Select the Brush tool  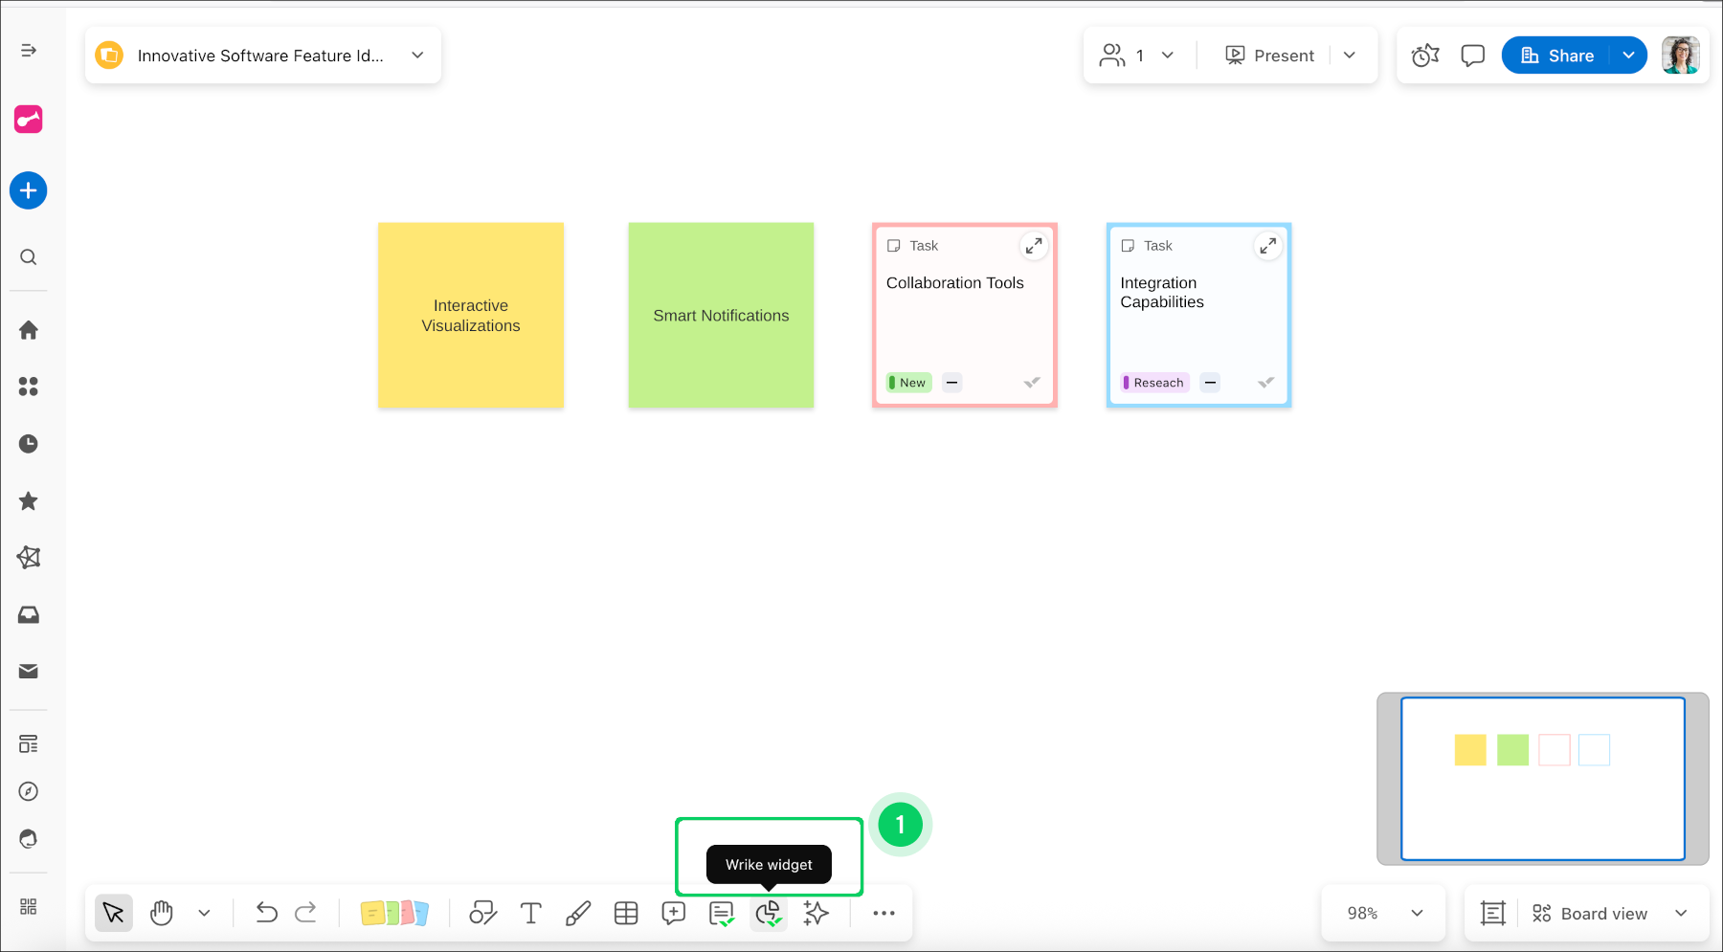(578, 913)
